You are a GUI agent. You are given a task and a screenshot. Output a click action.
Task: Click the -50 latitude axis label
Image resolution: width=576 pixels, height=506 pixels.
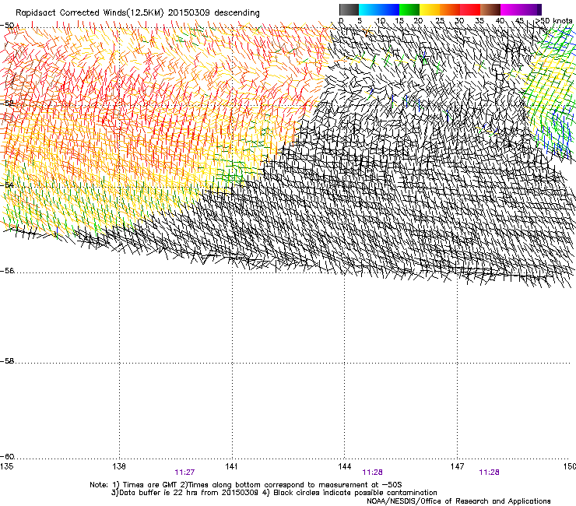(7, 26)
